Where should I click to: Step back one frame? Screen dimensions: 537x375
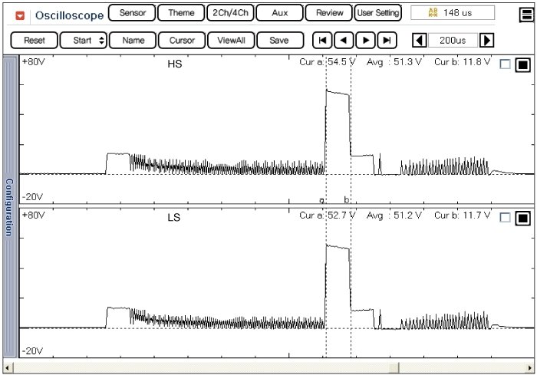coord(344,41)
